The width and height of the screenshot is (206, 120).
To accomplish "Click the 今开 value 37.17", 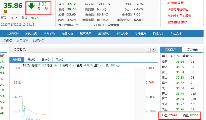I will tap(72, 4).
